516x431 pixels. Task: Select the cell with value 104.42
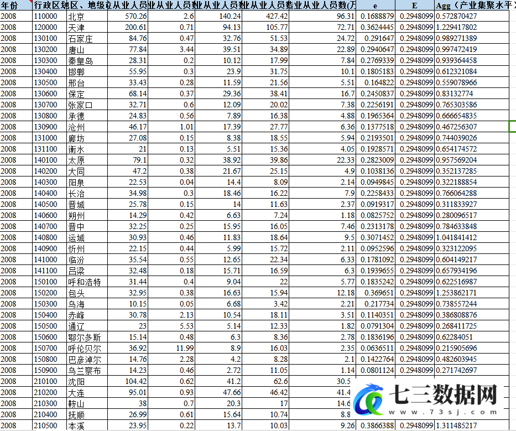click(127, 381)
